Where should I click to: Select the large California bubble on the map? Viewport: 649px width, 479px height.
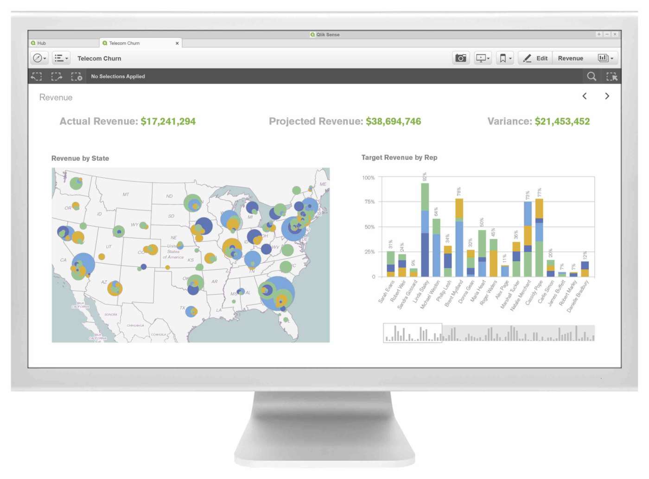tap(83, 265)
